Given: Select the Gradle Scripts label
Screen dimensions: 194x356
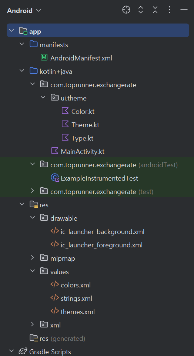Looking at the screenshot, I should pos(50,352).
